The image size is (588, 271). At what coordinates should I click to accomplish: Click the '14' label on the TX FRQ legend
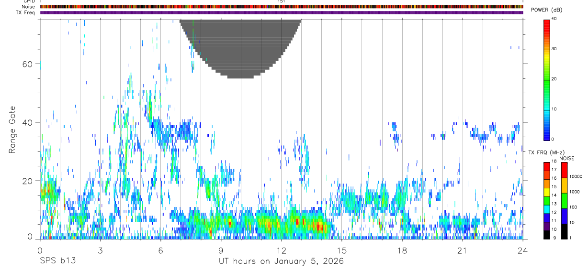click(554, 195)
